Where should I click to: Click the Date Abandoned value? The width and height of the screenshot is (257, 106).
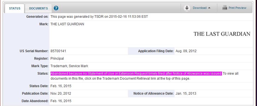[x=61, y=101]
